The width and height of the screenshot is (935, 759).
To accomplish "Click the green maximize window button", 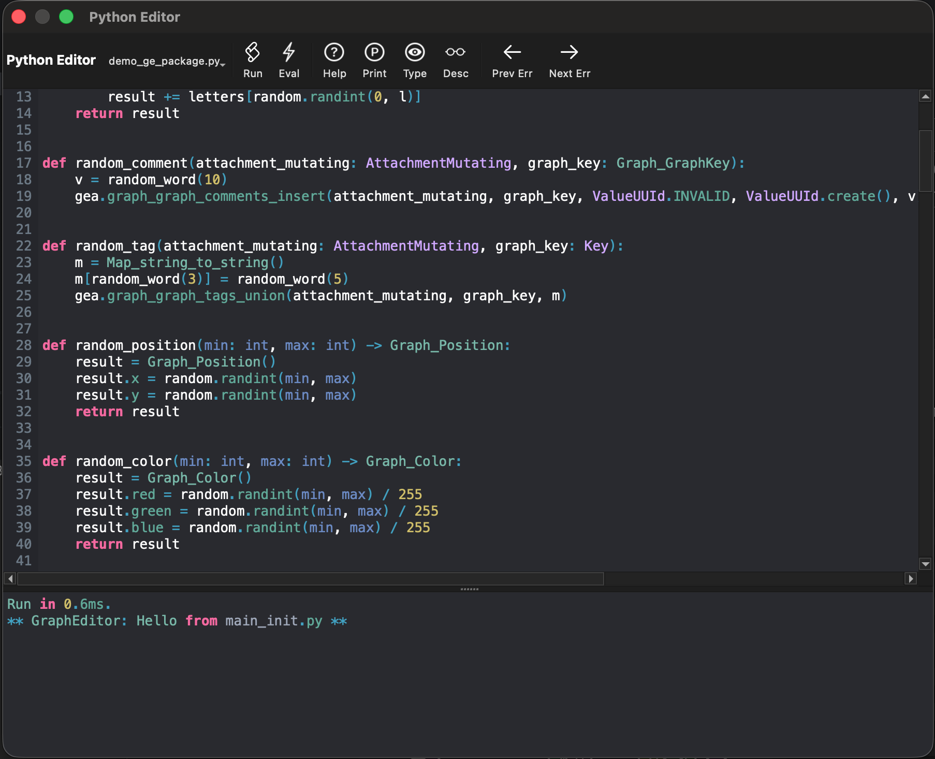I will [x=66, y=17].
